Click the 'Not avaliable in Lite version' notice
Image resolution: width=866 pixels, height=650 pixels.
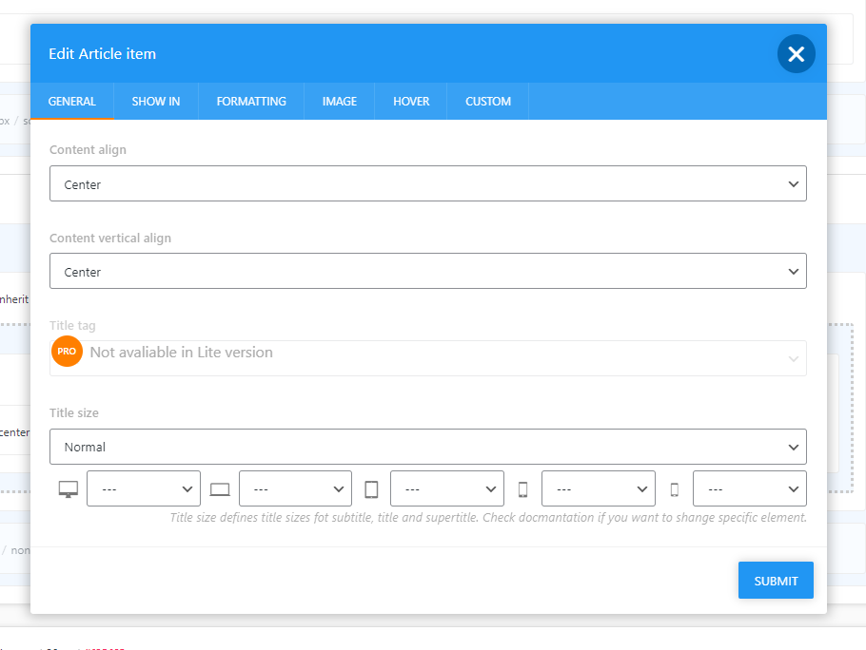[181, 353]
